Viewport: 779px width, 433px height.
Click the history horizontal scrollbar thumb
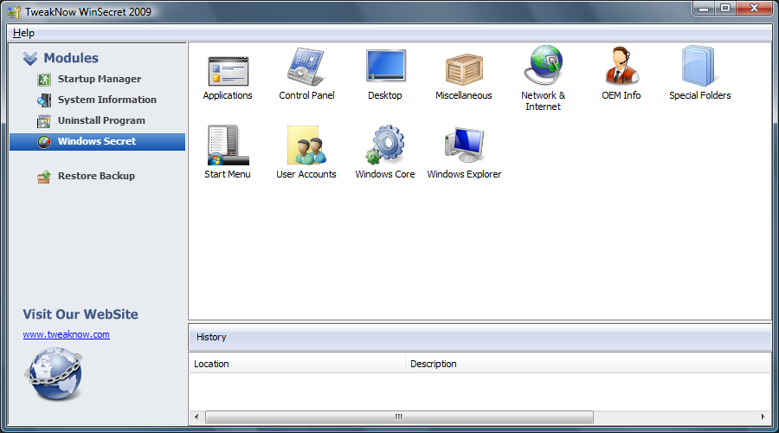[399, 417]
